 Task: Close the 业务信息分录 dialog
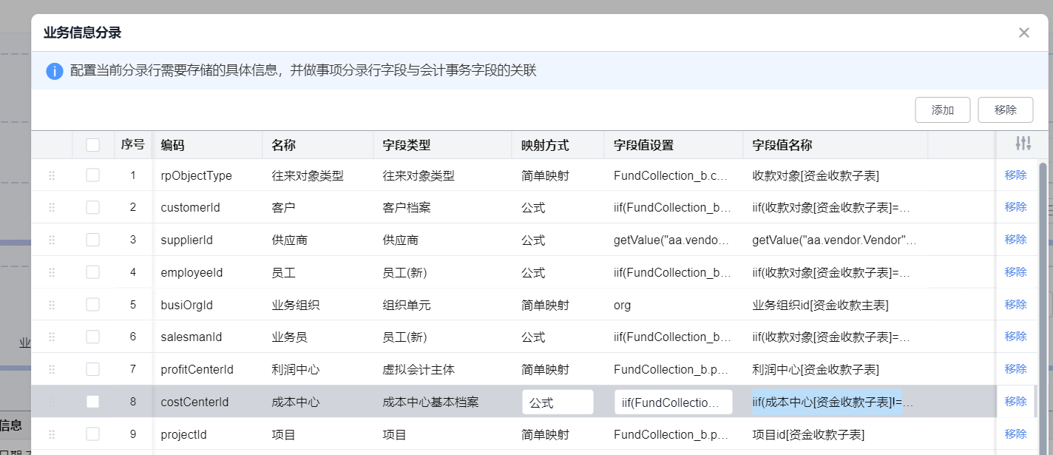pyautogui.click(x=1023, y=33)
